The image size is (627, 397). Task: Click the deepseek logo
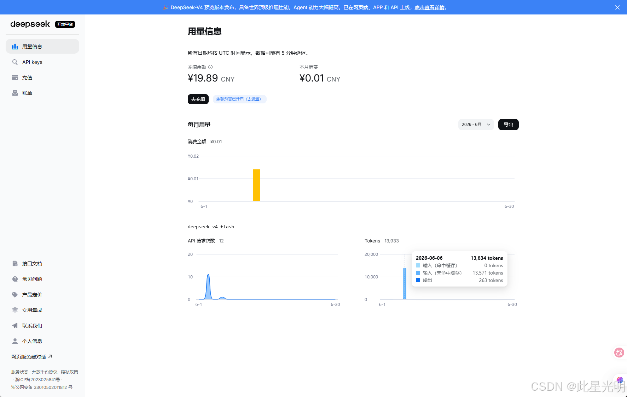click(x=30, y=24)
